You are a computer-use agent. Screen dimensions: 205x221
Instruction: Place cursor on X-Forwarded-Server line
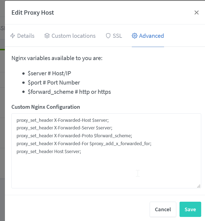[x=64, y=128]
